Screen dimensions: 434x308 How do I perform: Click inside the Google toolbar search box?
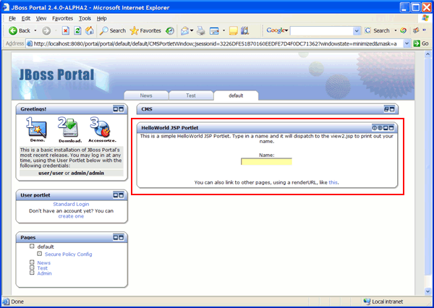coord(322,30)
